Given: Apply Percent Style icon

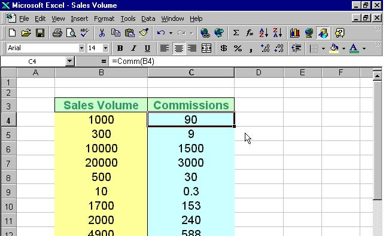Looking at the screenshot, I should pyautogui.click(x=238, y=48).
